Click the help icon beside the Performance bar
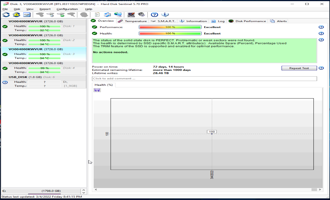Viewport: 330px width, 200px height. (321, 27)
